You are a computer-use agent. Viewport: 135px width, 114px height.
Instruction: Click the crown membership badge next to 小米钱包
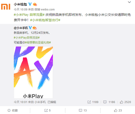click(35, 4)
